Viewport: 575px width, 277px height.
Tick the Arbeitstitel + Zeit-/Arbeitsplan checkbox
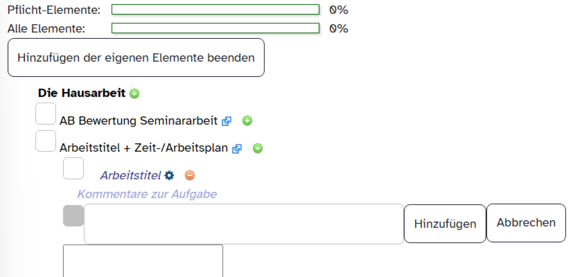(x=46, y=141)
